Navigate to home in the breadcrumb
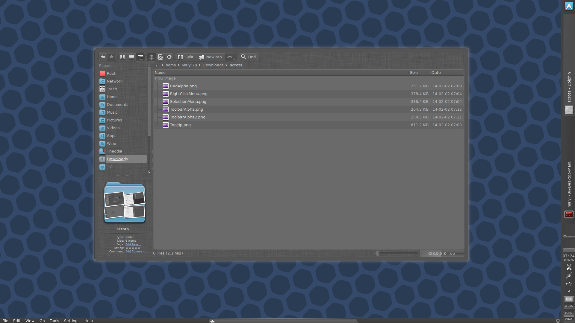575x323 pixels. (171, 65)
